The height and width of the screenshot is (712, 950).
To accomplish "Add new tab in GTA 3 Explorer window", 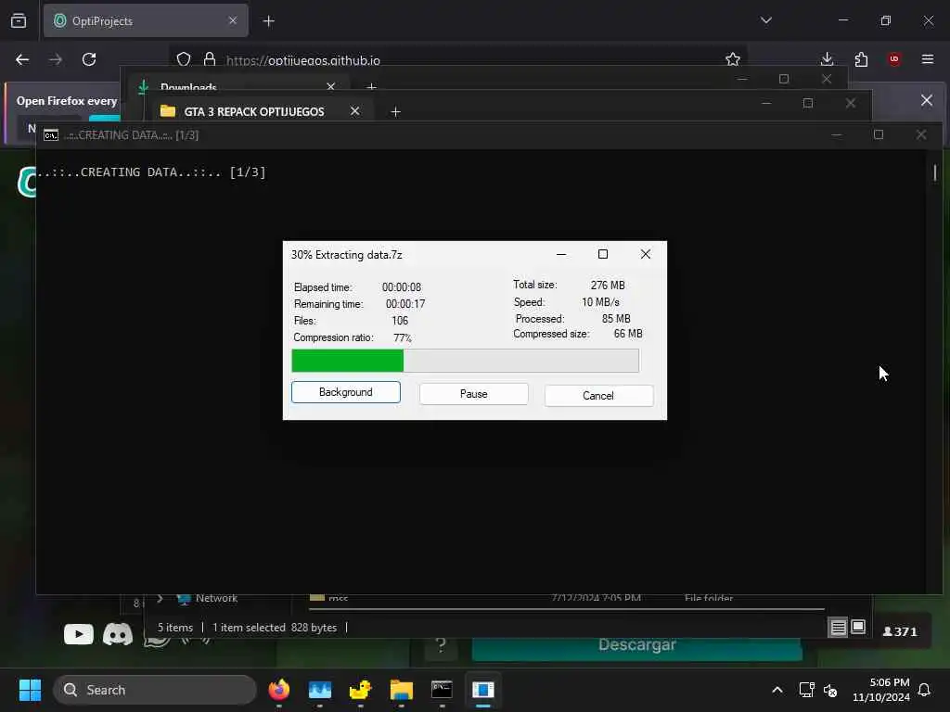I will [x=395, y=111].
